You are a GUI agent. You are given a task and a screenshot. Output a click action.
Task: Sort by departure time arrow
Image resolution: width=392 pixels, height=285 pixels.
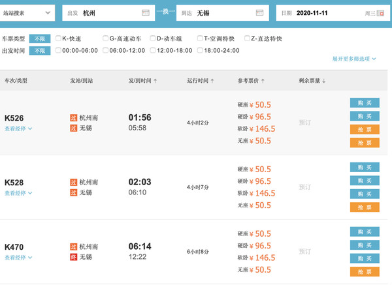[155, 81]
